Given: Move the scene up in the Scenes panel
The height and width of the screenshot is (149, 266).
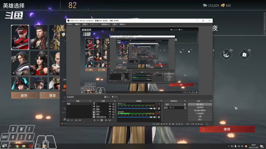Looking at the screenshot, I should click(x=76, y=120).
